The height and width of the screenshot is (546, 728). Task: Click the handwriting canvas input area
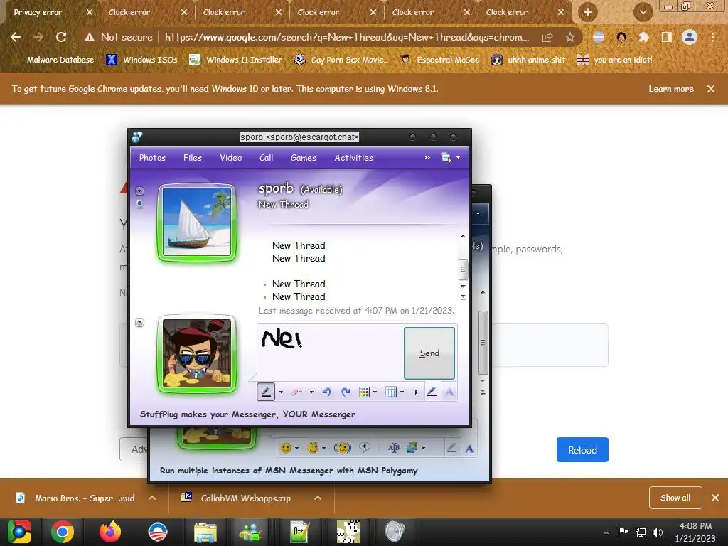(x=330, y=353)
